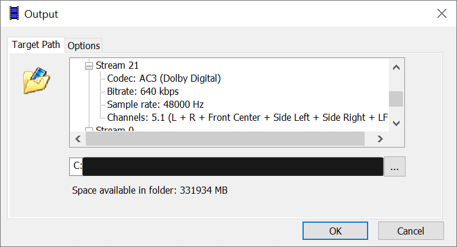Select the Stream 21 label

coord(117,65)
